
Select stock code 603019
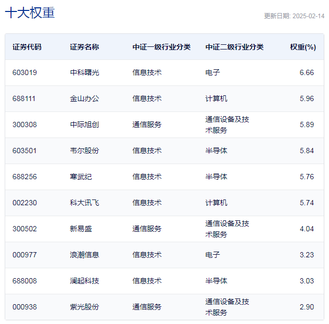click(24, 72)
